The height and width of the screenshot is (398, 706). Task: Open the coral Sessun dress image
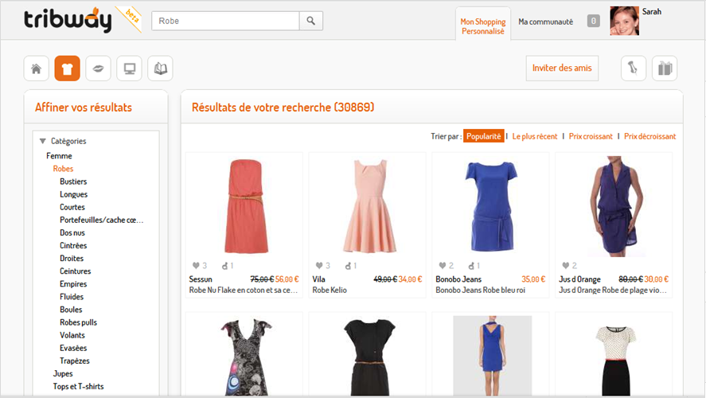(x=246, y=205)
